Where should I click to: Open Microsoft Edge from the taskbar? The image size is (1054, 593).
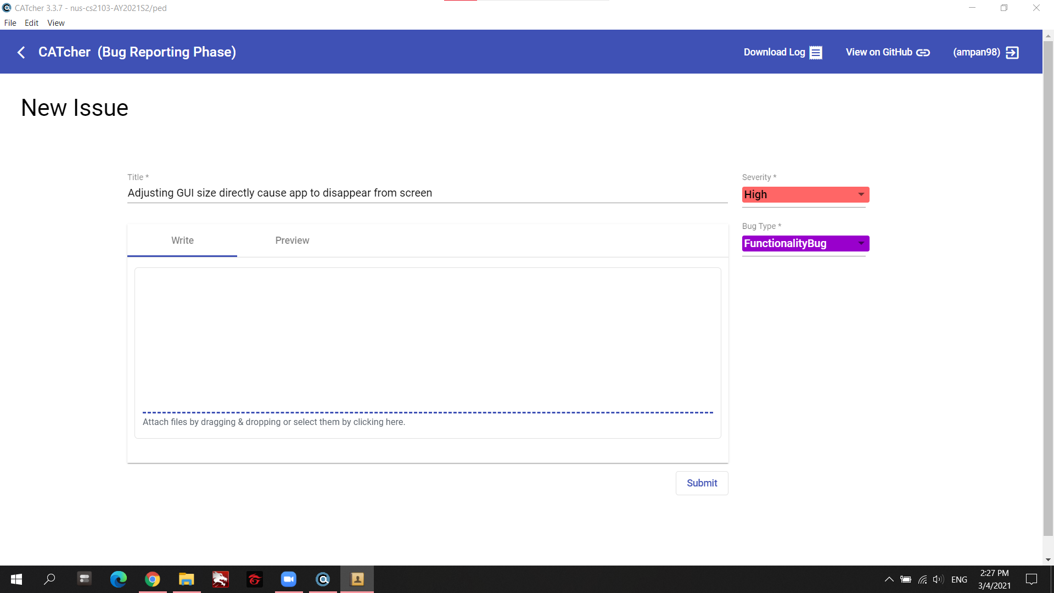(x=119, y=579)
